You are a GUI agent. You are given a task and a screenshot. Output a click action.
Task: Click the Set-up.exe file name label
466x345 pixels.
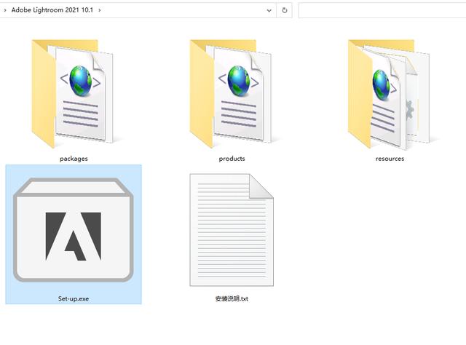pyautogui.click(x=74, y=298)
